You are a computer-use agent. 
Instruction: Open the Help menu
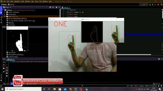[x=50, y=2]
